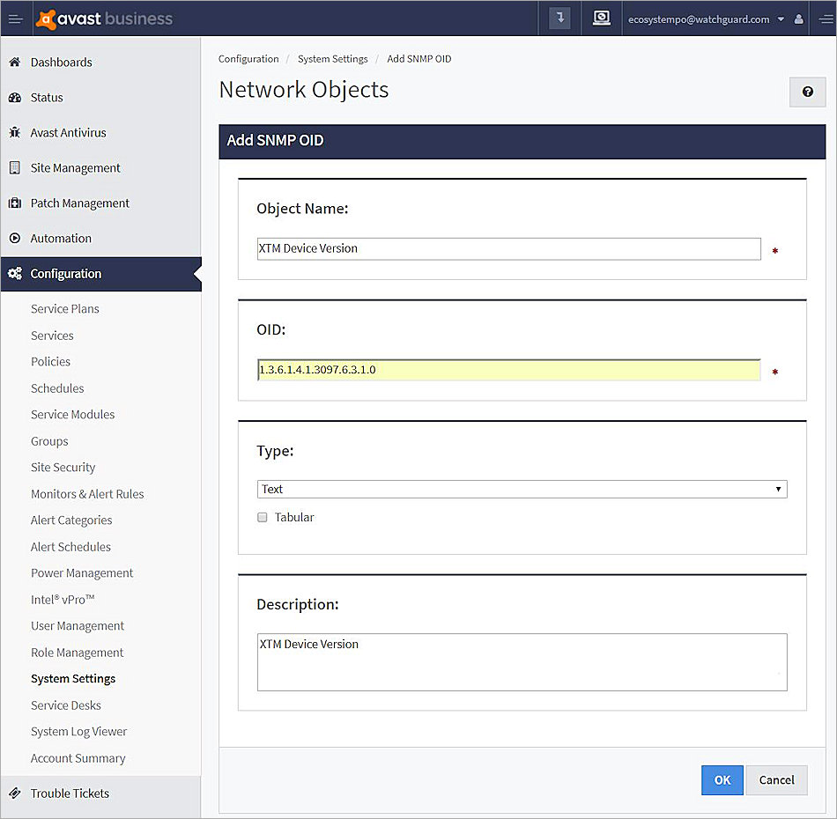
Task: Open Service Plans from the Configuration menu
Action: pyautogui.click(x=64, y=308)
